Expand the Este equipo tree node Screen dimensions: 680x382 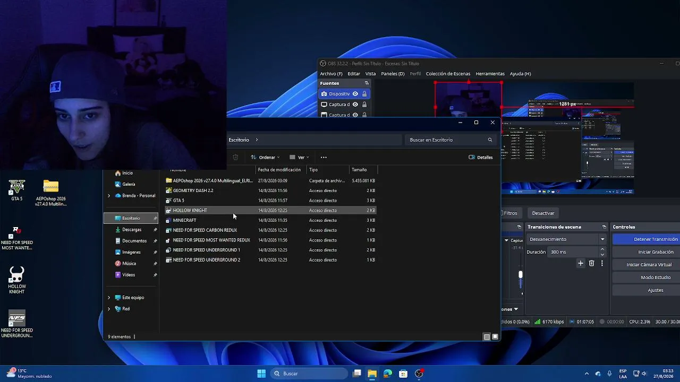(109, 298)
